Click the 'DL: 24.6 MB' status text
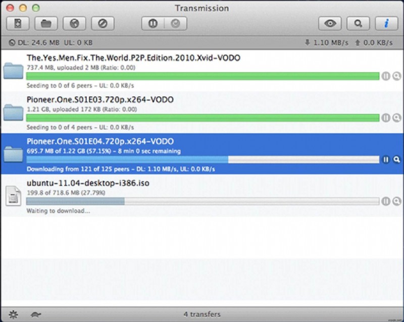The height and width of the screenshot is (322, 404). tap(38, 42)
